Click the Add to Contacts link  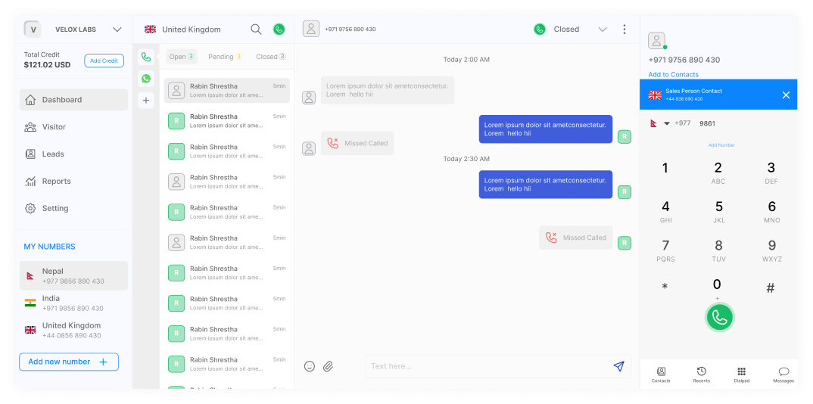[673, 74]
